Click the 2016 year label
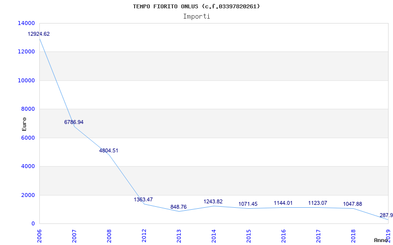The image size is (393, 245). [x=283, y=236]
